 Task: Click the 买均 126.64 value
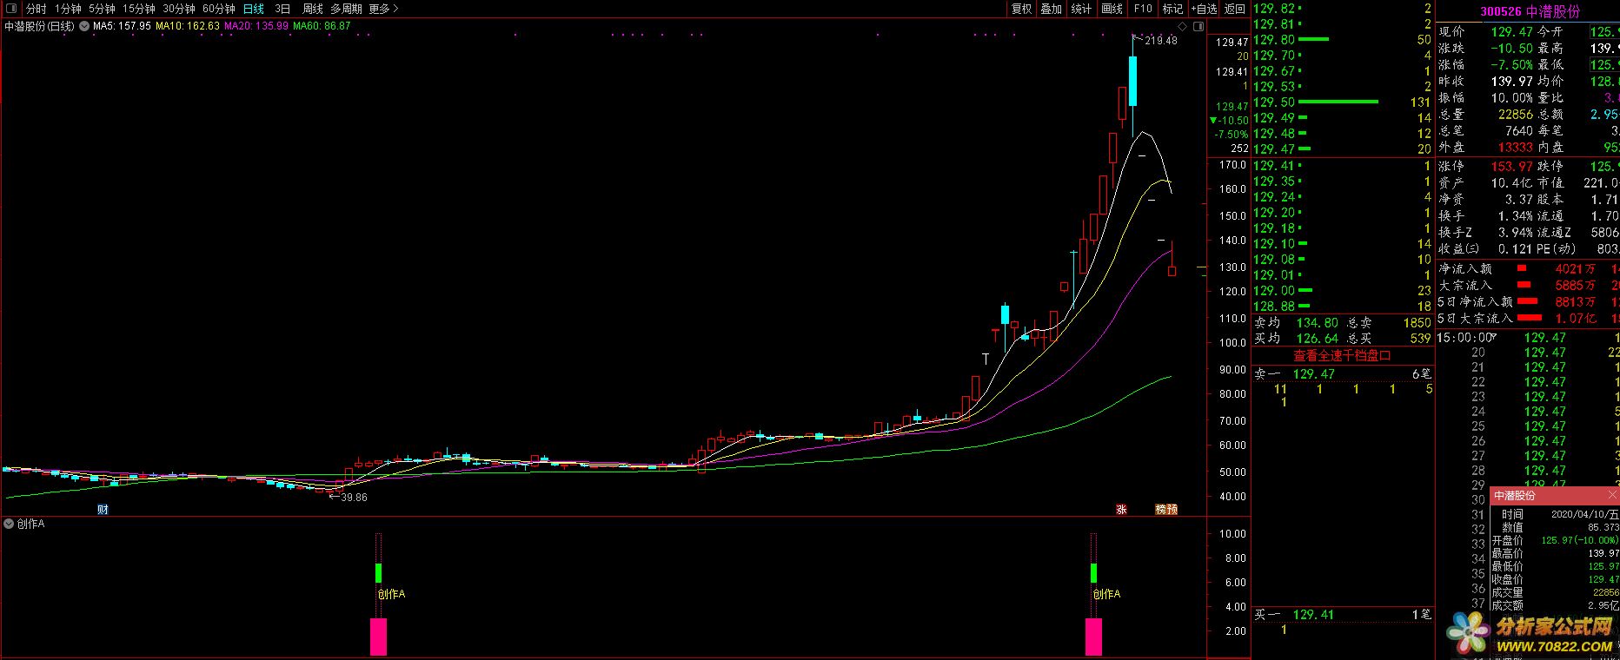pos(1317,338)
